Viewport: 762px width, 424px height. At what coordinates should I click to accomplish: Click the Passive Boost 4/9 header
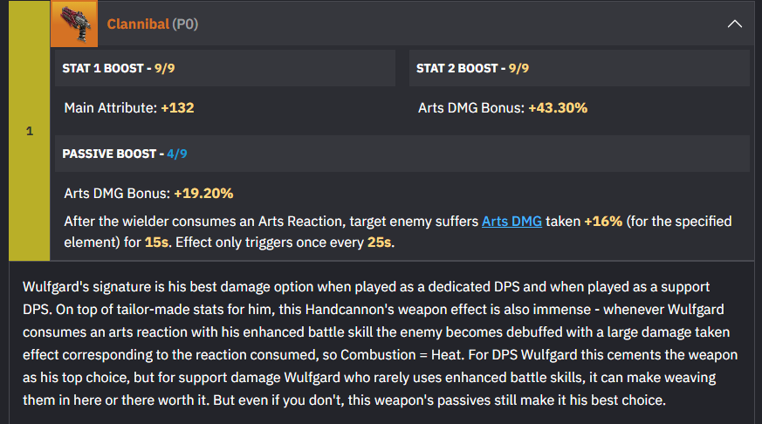[402, 154]
